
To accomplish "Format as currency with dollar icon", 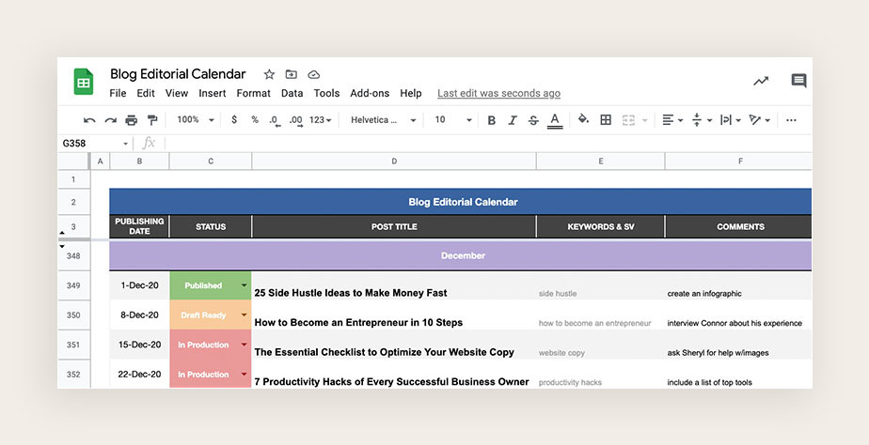I will click(234, 119).
